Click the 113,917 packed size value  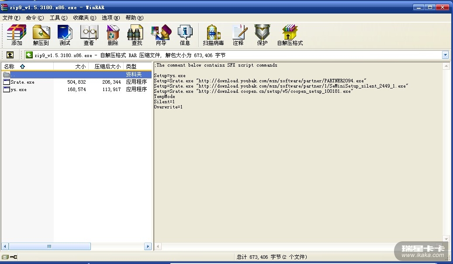111,89
